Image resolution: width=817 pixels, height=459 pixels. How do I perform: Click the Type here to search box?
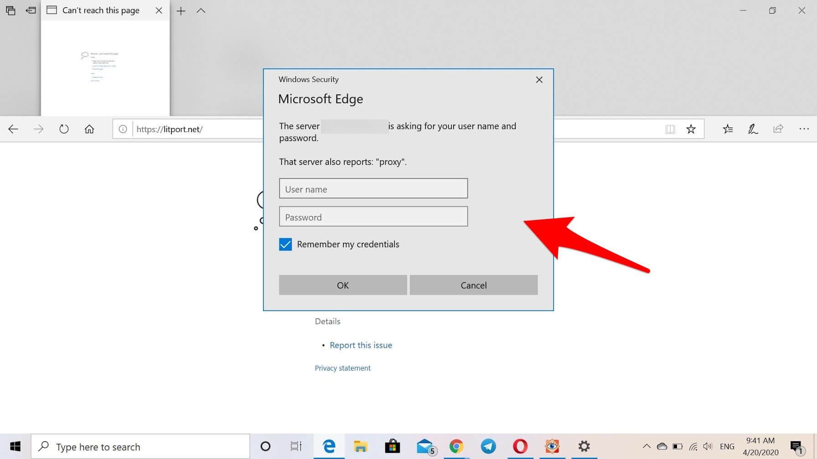(140, 447)
